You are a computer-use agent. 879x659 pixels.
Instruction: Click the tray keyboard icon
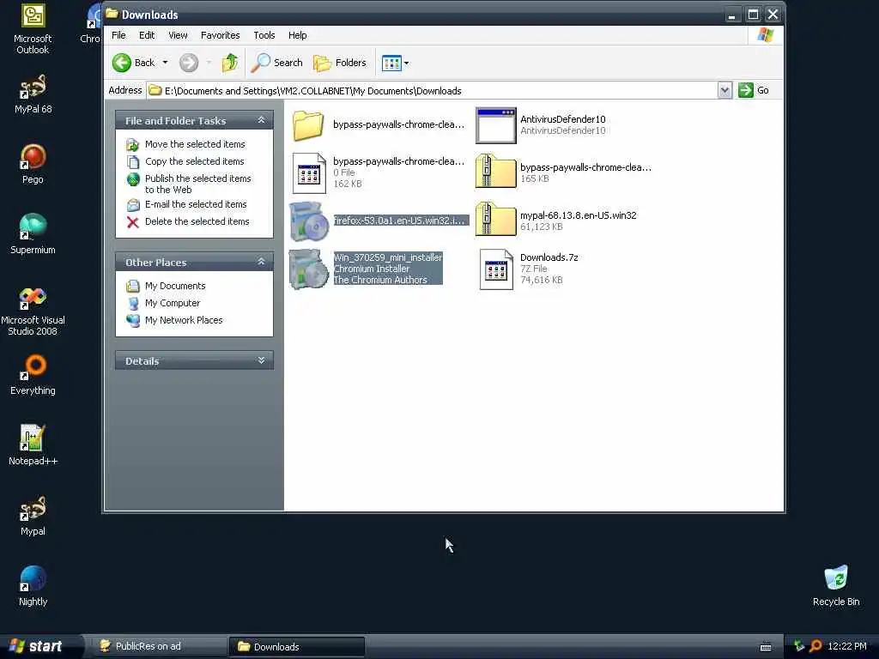(x=766, y=647)
